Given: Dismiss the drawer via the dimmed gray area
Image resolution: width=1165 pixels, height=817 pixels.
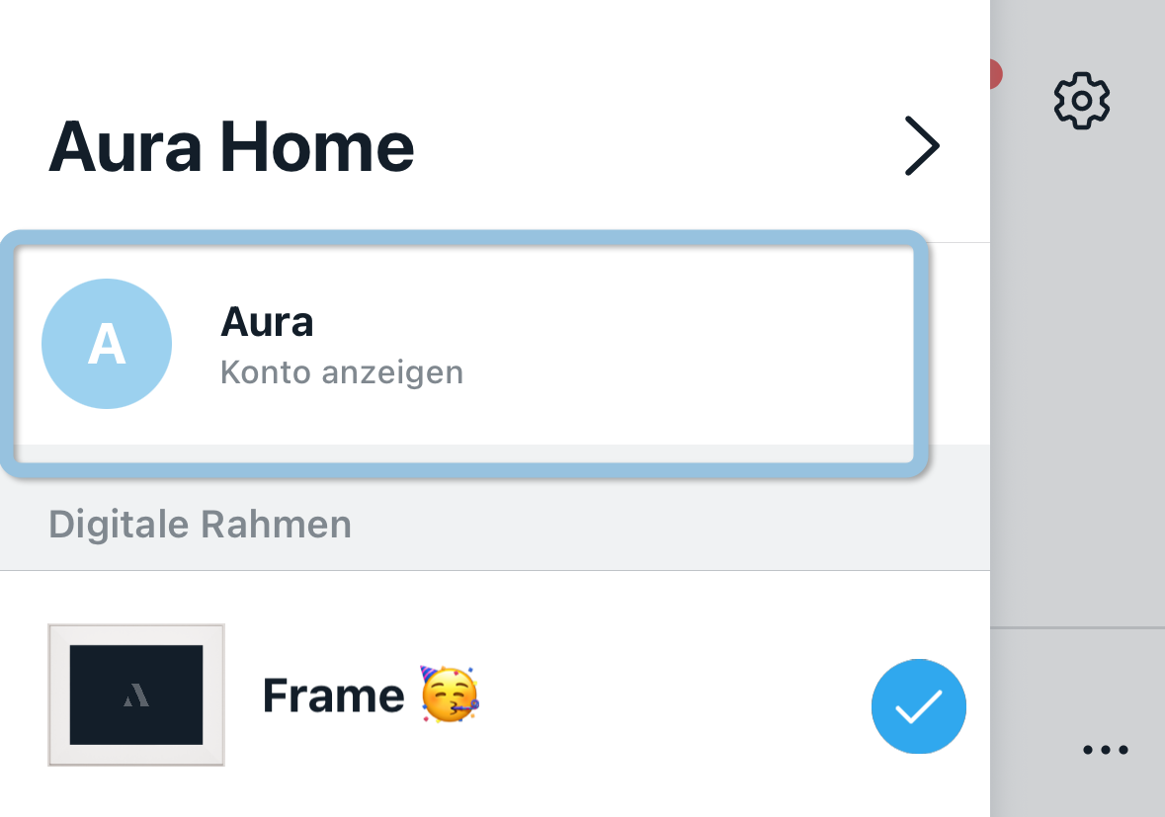Looking at the screenshot, I should pos(1077,395).
